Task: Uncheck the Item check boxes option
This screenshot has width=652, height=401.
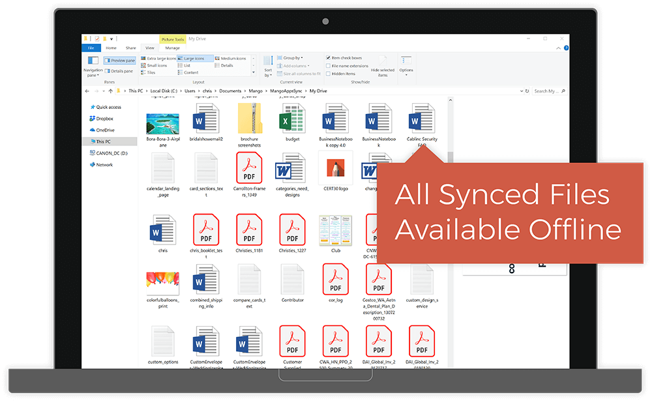Action: coord(329,58)
